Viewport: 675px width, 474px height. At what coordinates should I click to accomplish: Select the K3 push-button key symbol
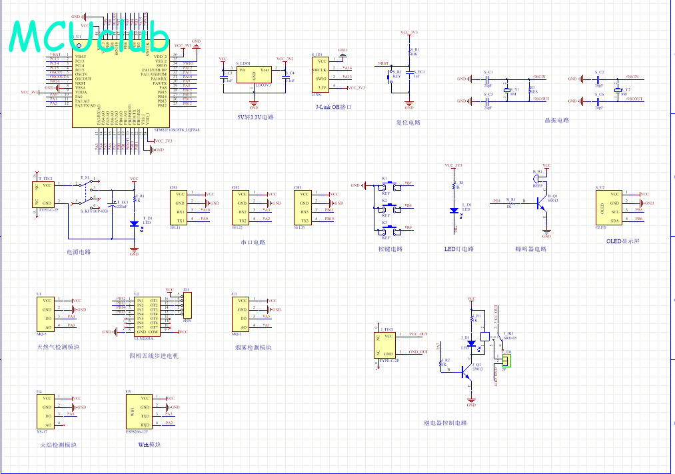click(x=390, y=230)
